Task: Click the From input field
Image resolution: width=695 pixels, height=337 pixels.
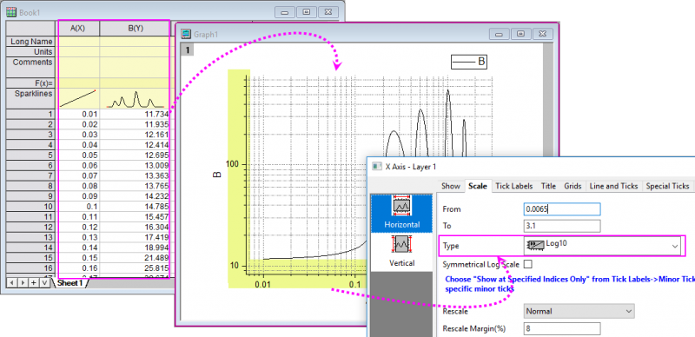Action: tap(561, 209)
